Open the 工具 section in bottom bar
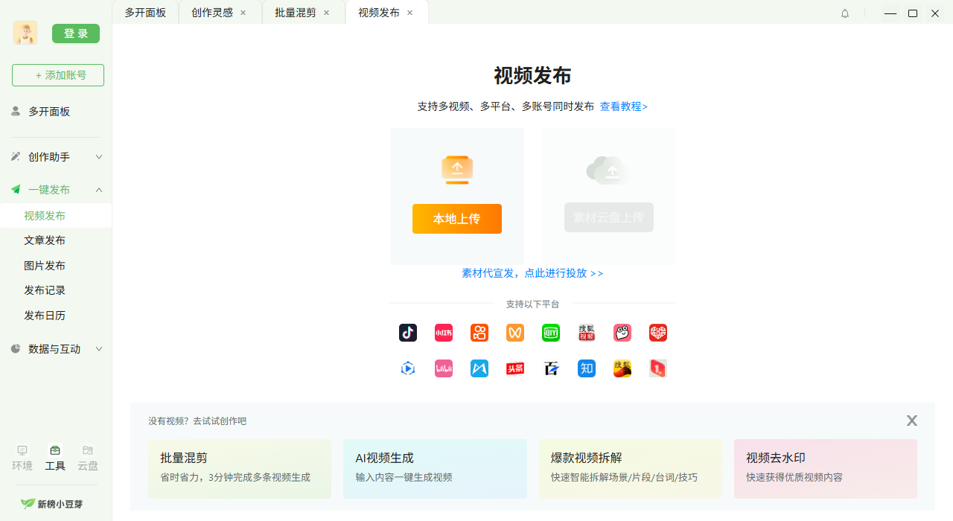The image size is (953, 521). pyautogui.click(x=55, y=458)
